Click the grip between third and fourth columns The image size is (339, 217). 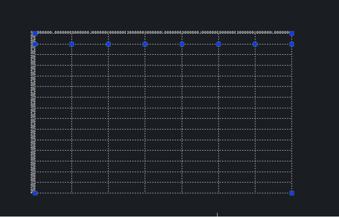pos(145,44)
